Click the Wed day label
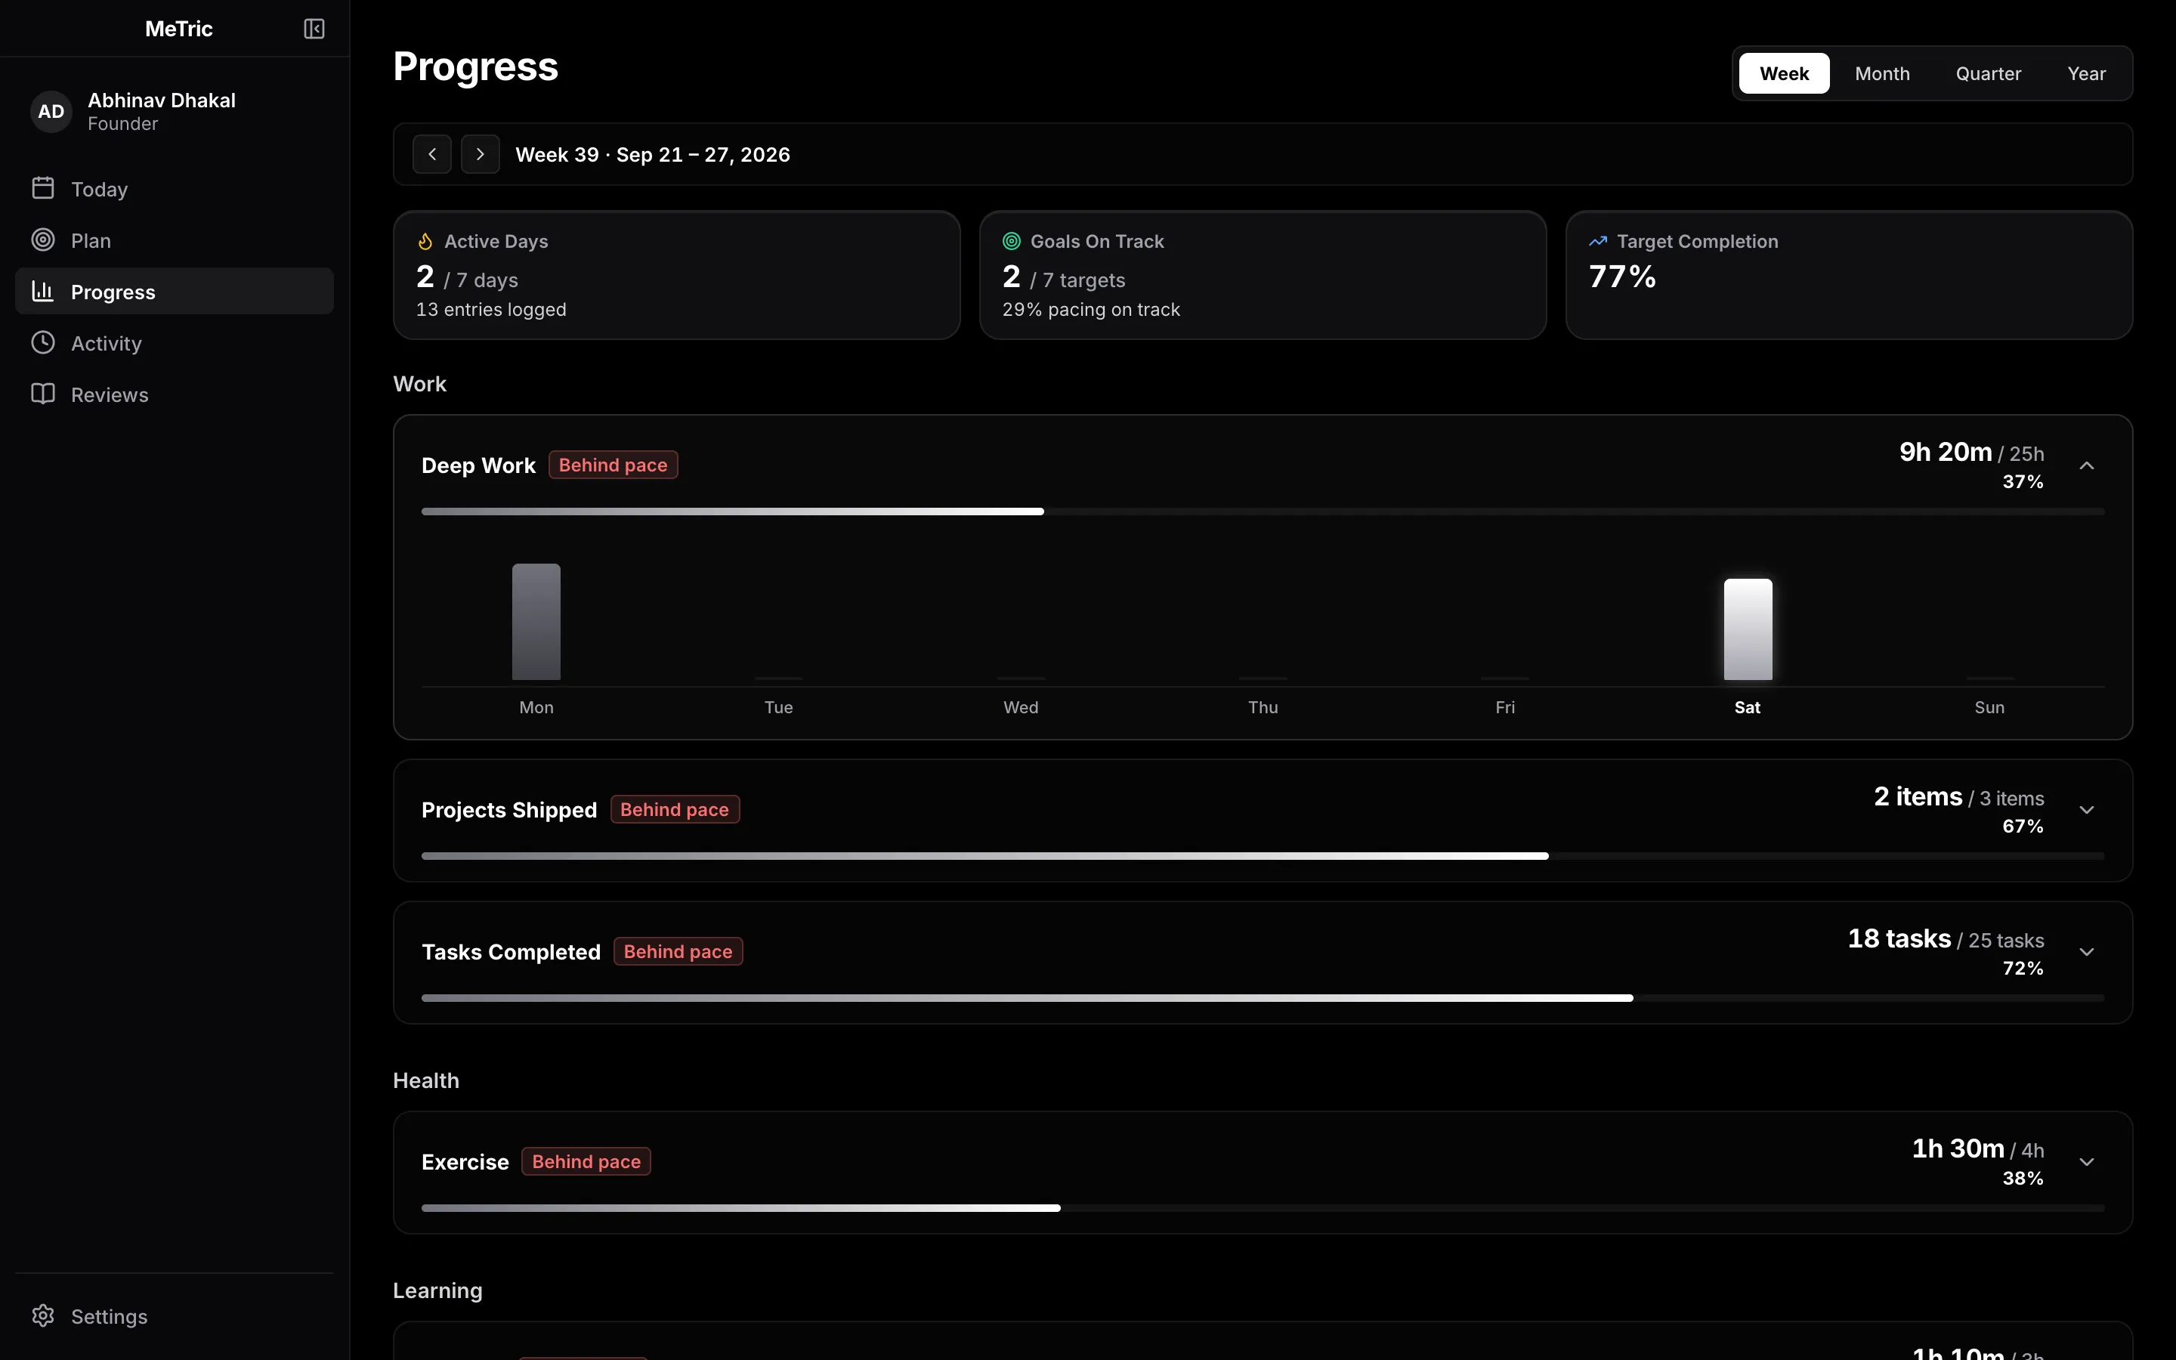 [x=1021, y=707]
